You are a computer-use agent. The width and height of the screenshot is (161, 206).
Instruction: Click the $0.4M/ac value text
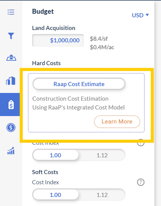(102, 47)
